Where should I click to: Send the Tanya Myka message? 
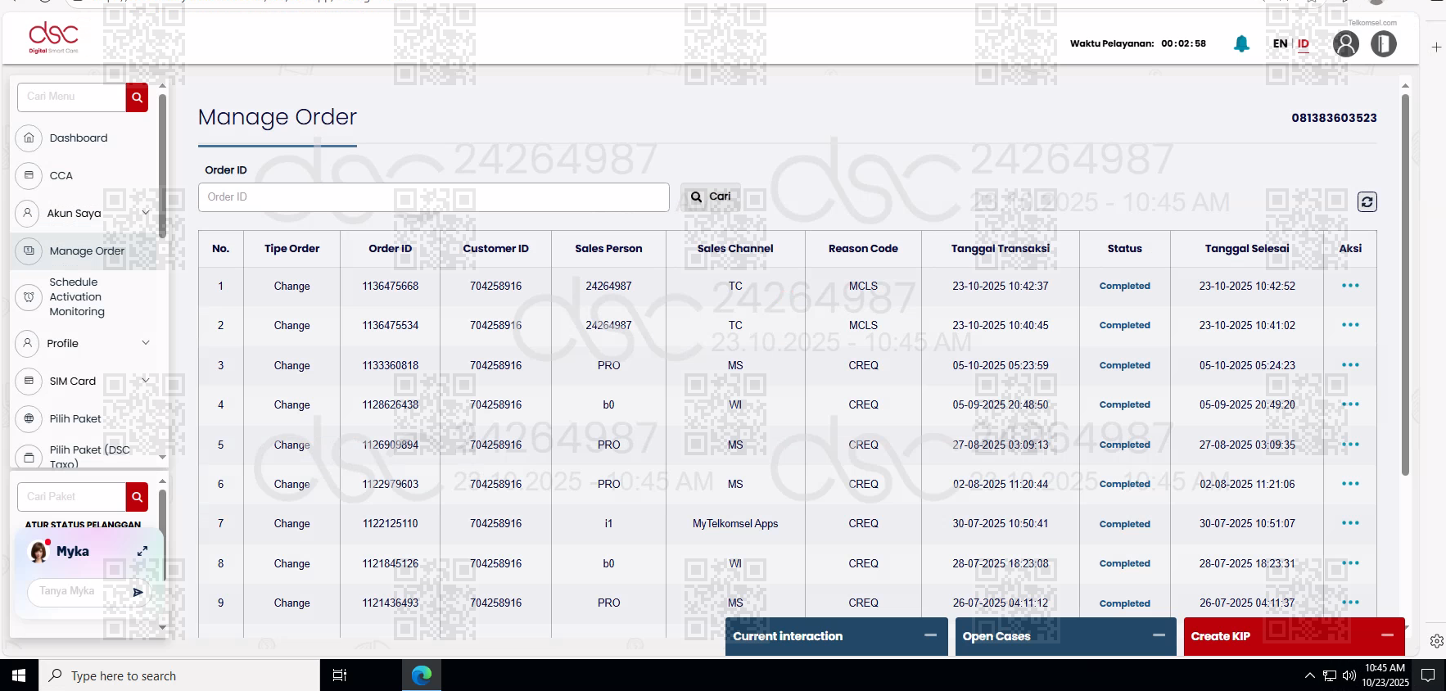pos(138,592)
